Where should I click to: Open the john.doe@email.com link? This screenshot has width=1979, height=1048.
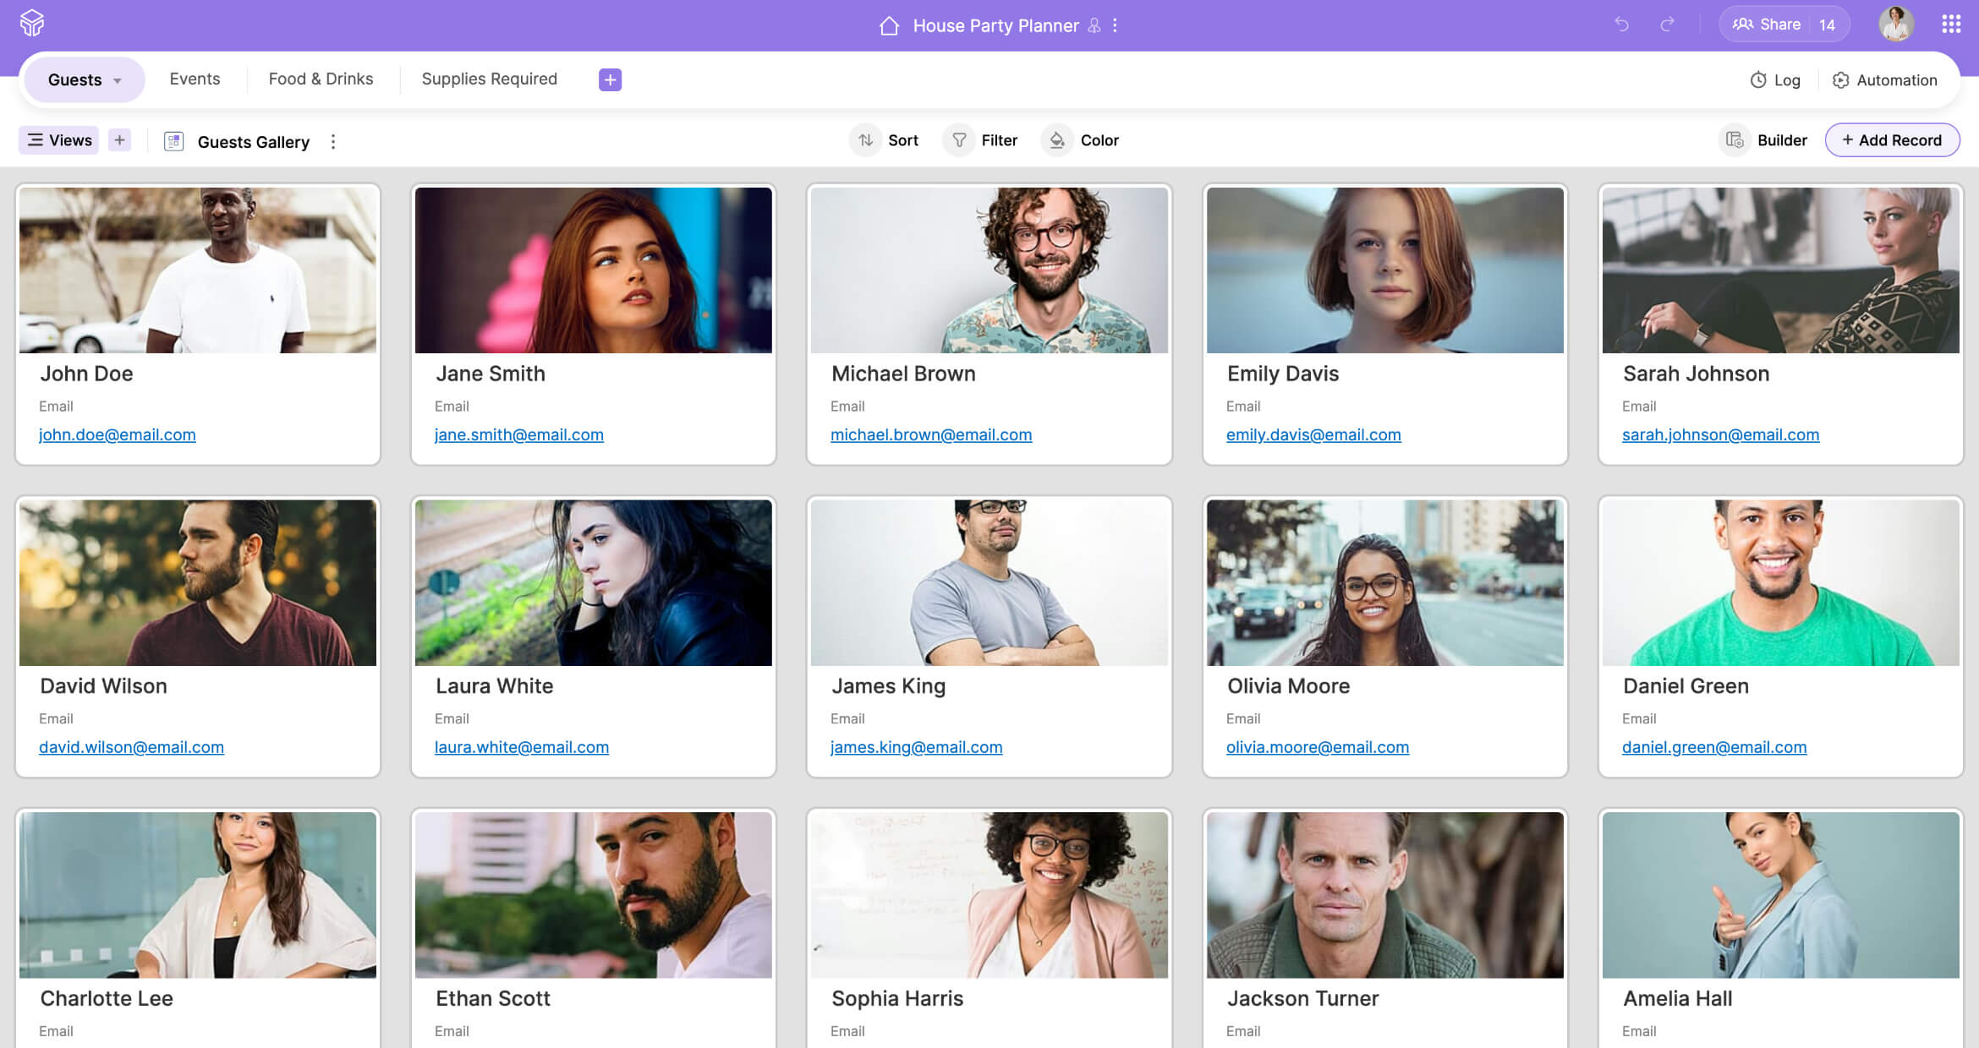coord(118,434)
